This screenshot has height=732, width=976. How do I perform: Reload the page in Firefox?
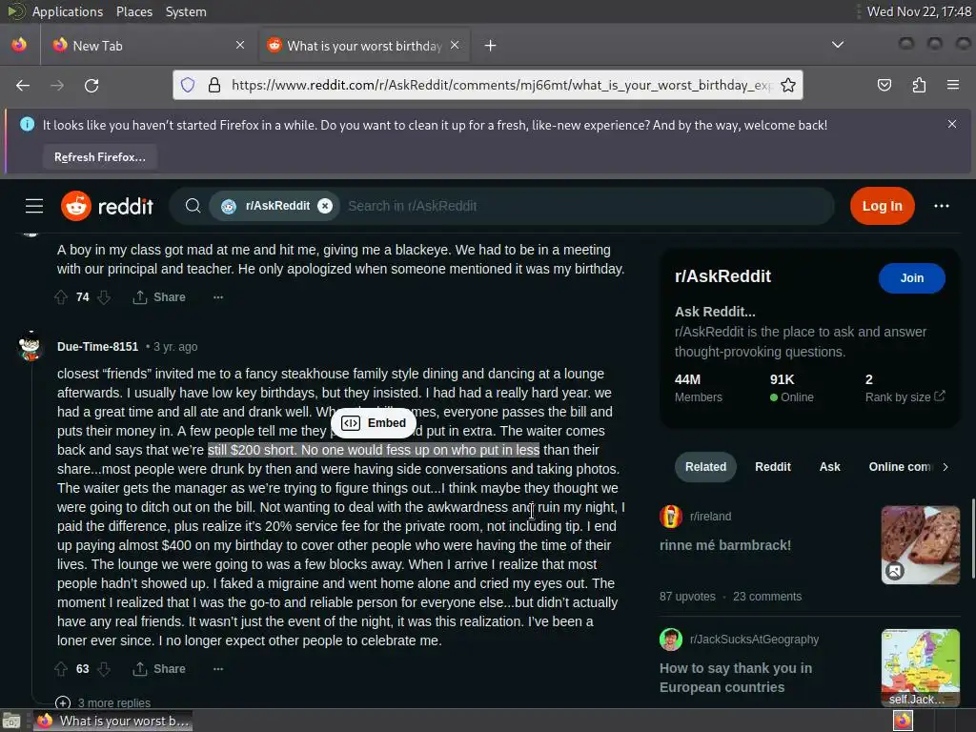91,85
